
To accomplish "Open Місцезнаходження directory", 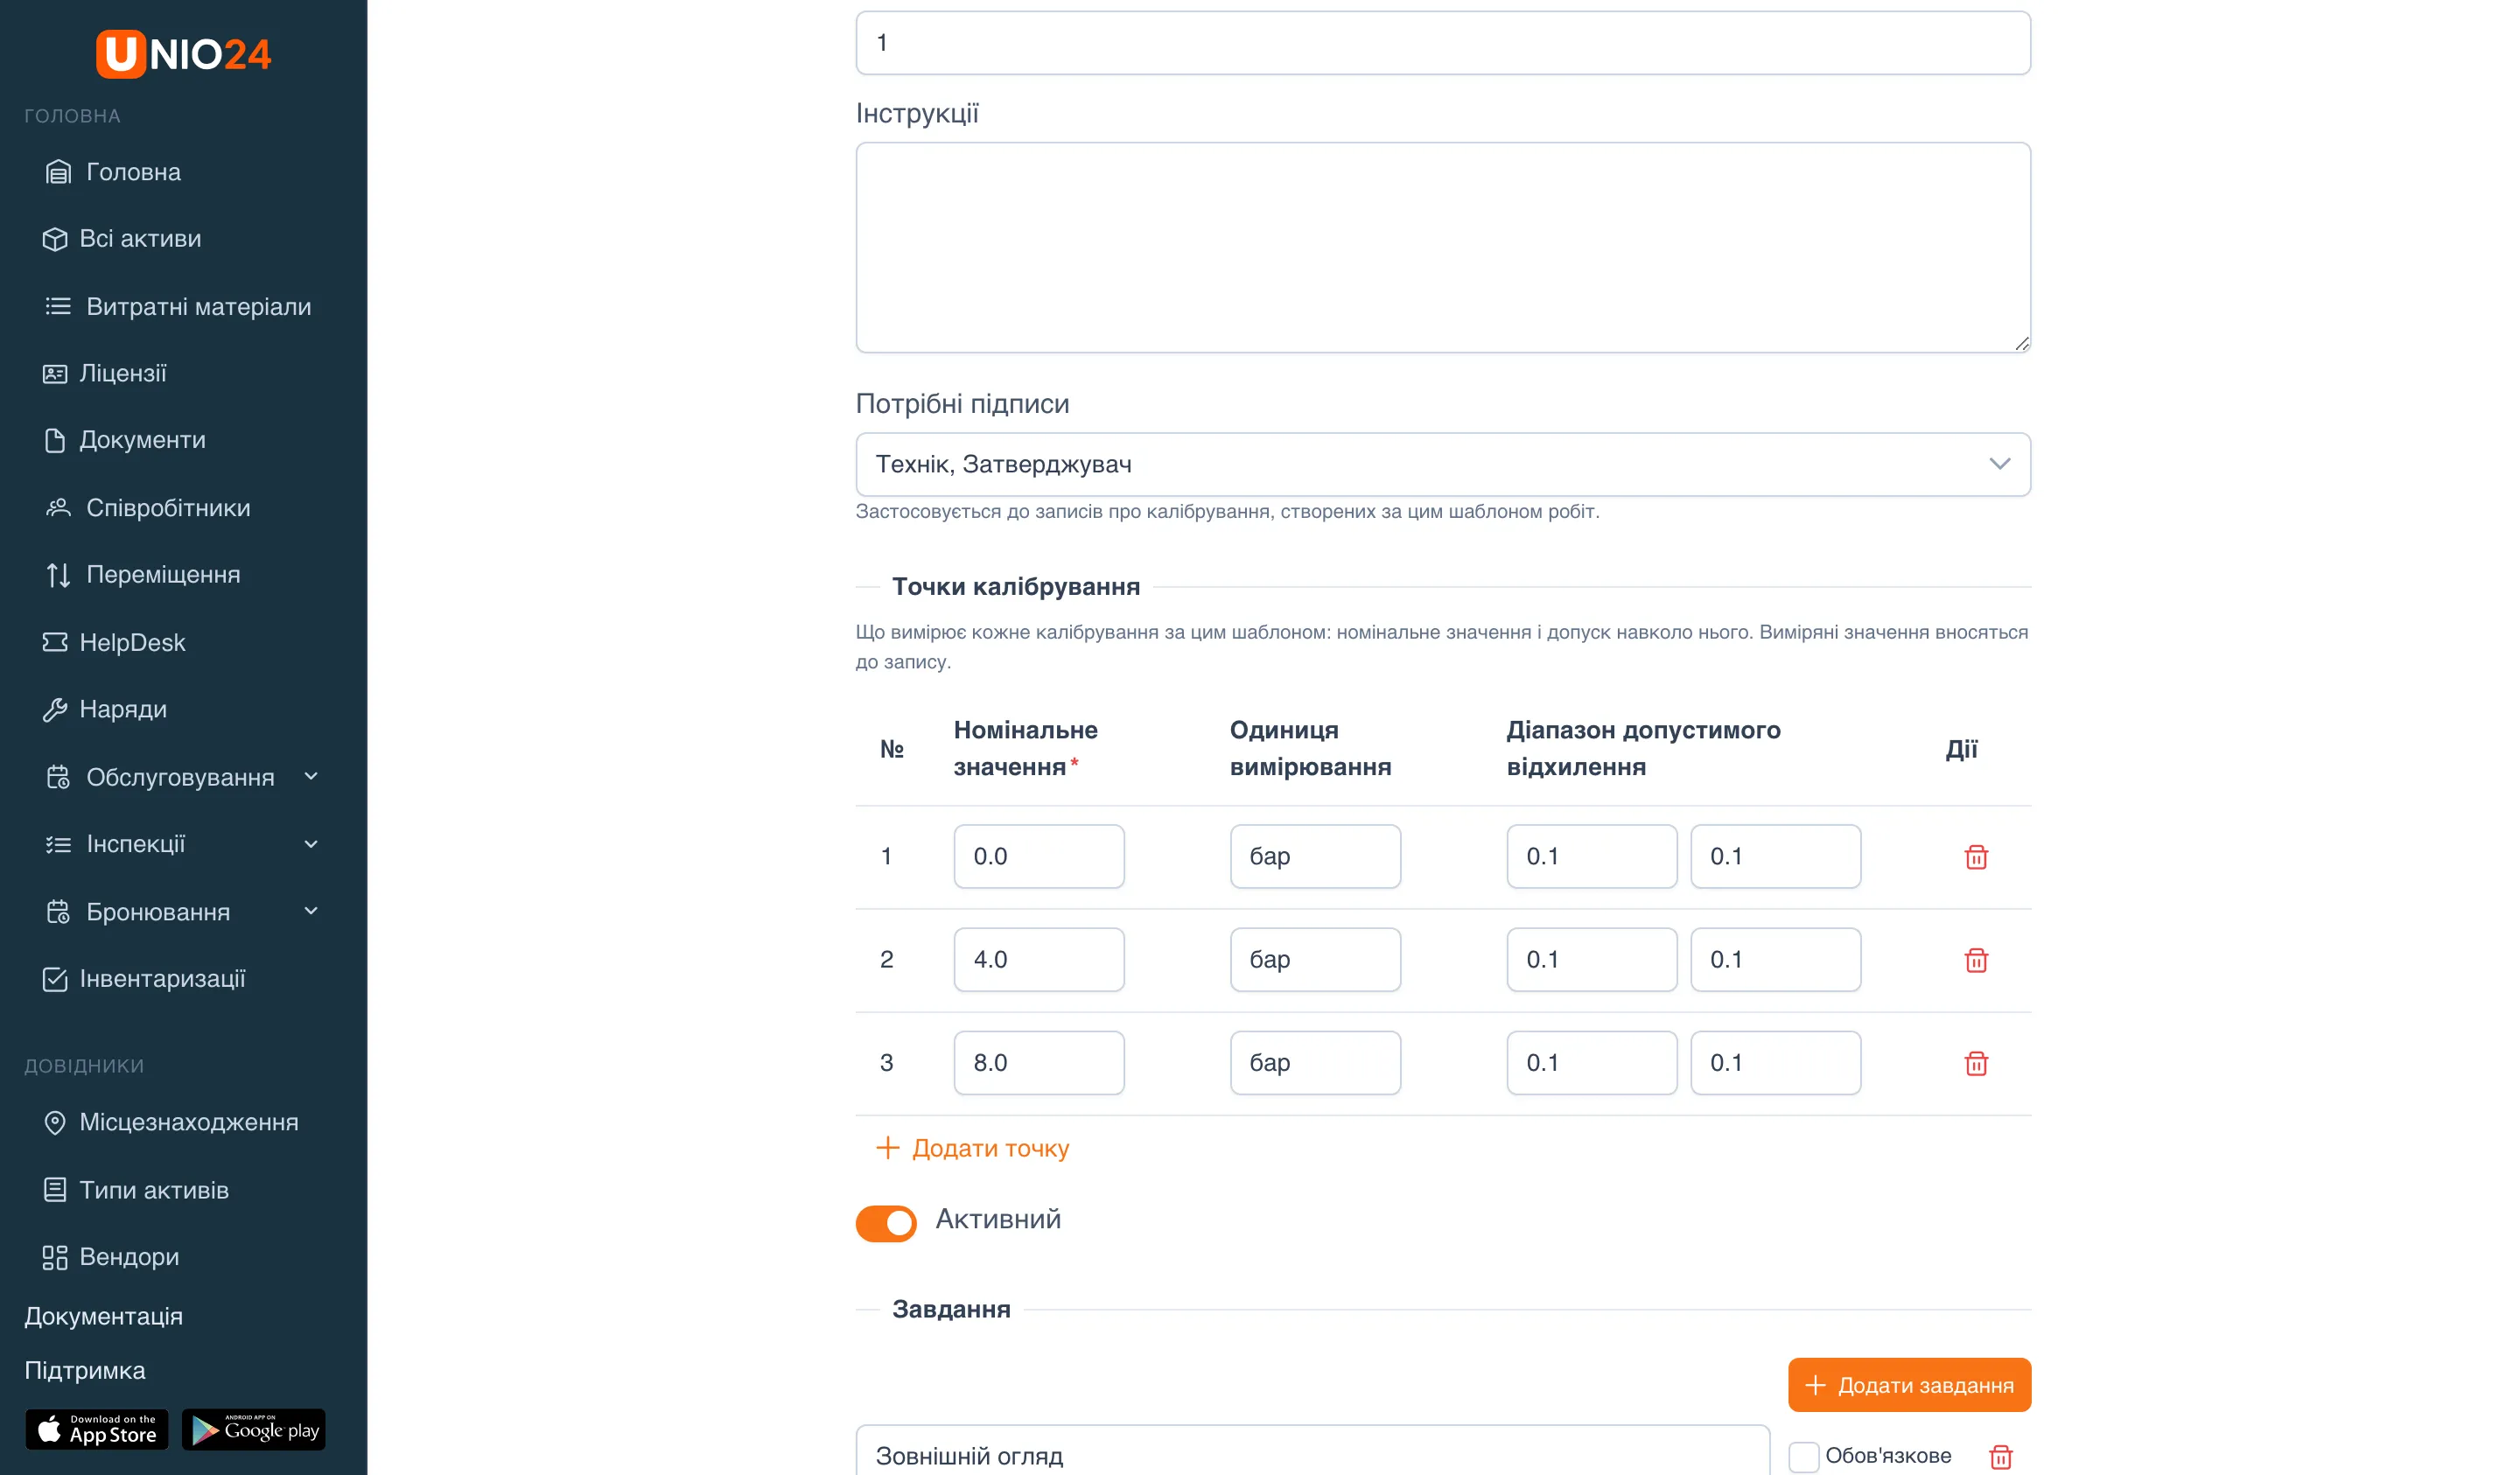I will click(x=171, y=1122).
